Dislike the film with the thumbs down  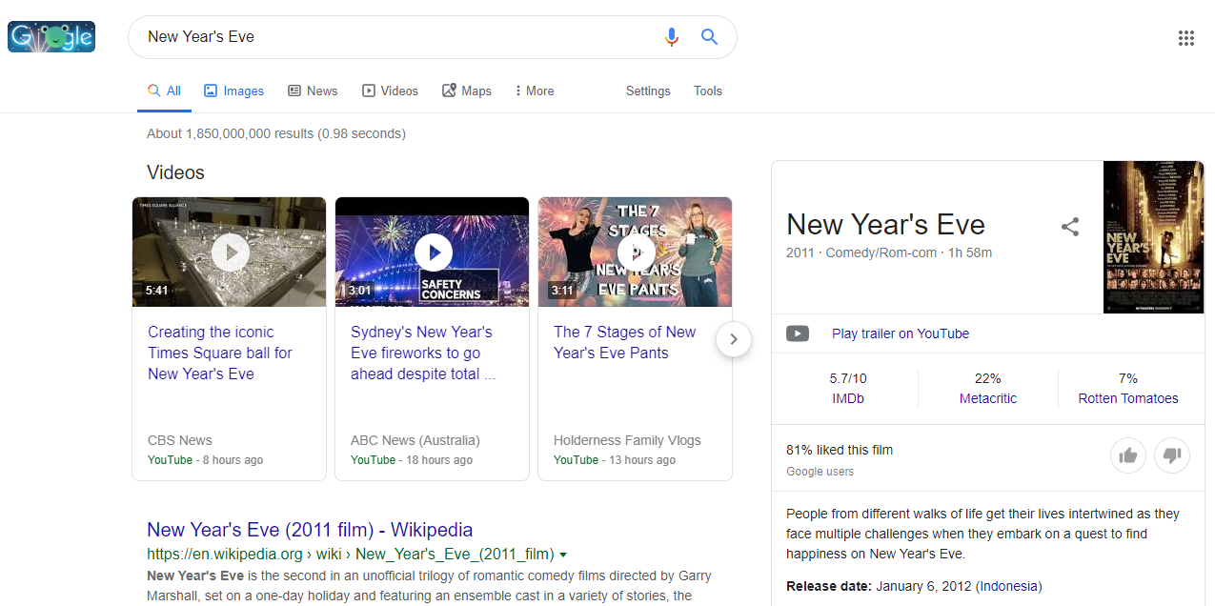tap(1172, 455)
